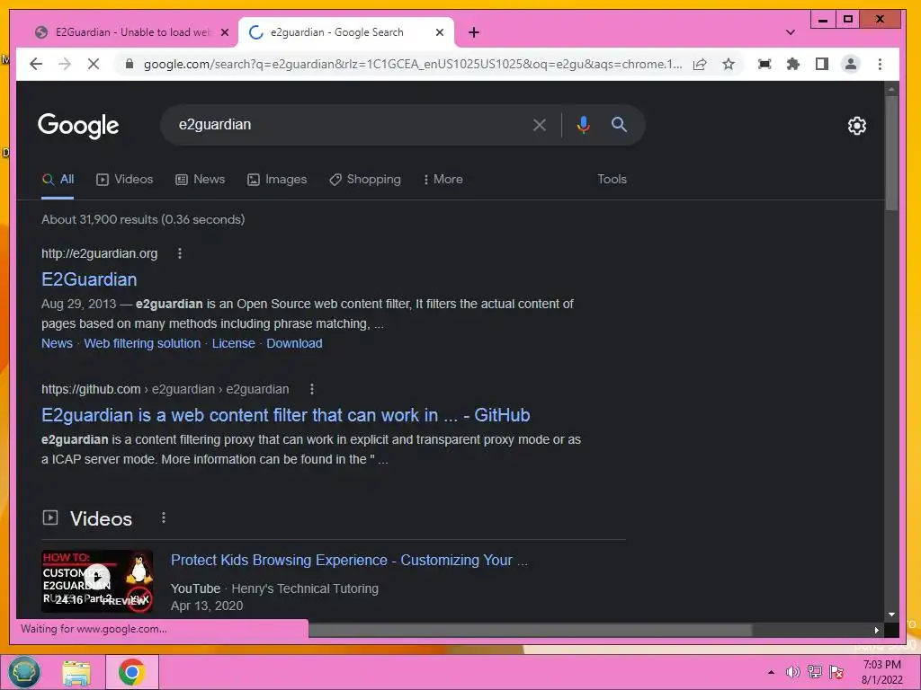This screenshot has width=921, height=690.
Task: View site security lock info
Action: click(x=130, y=64)
